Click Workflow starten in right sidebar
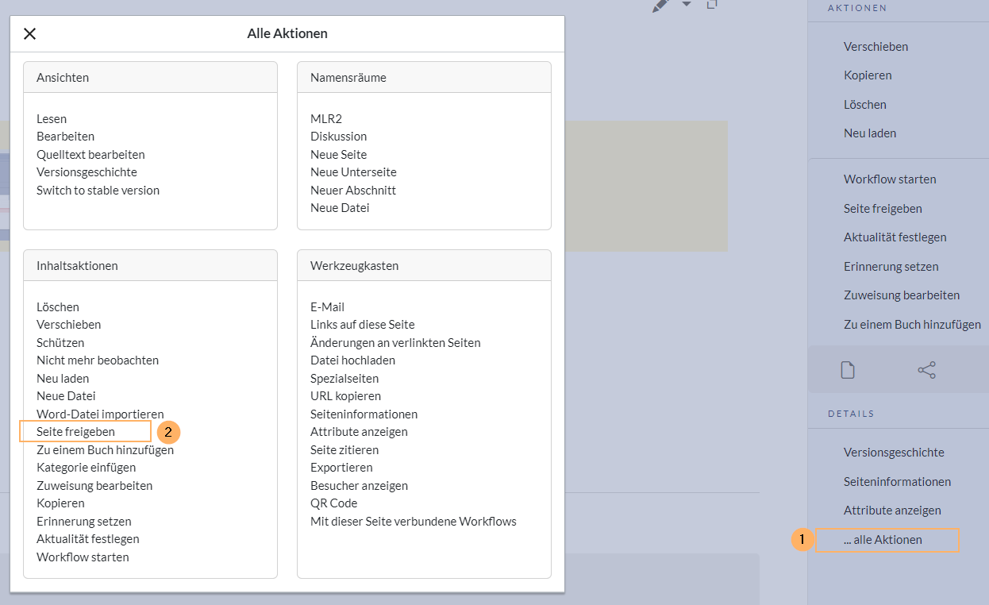The width and height of the screenshot is (989, 605). (890, 179)
